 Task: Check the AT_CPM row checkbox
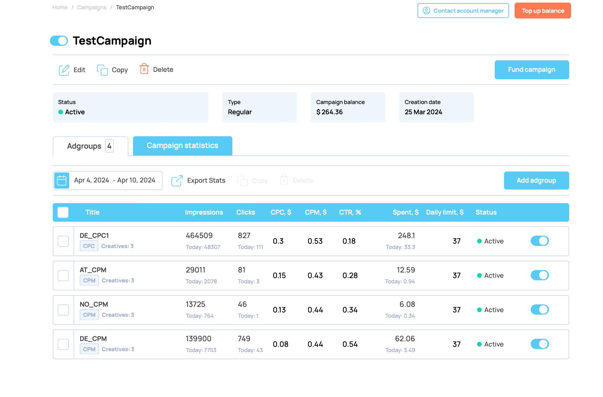63,276
